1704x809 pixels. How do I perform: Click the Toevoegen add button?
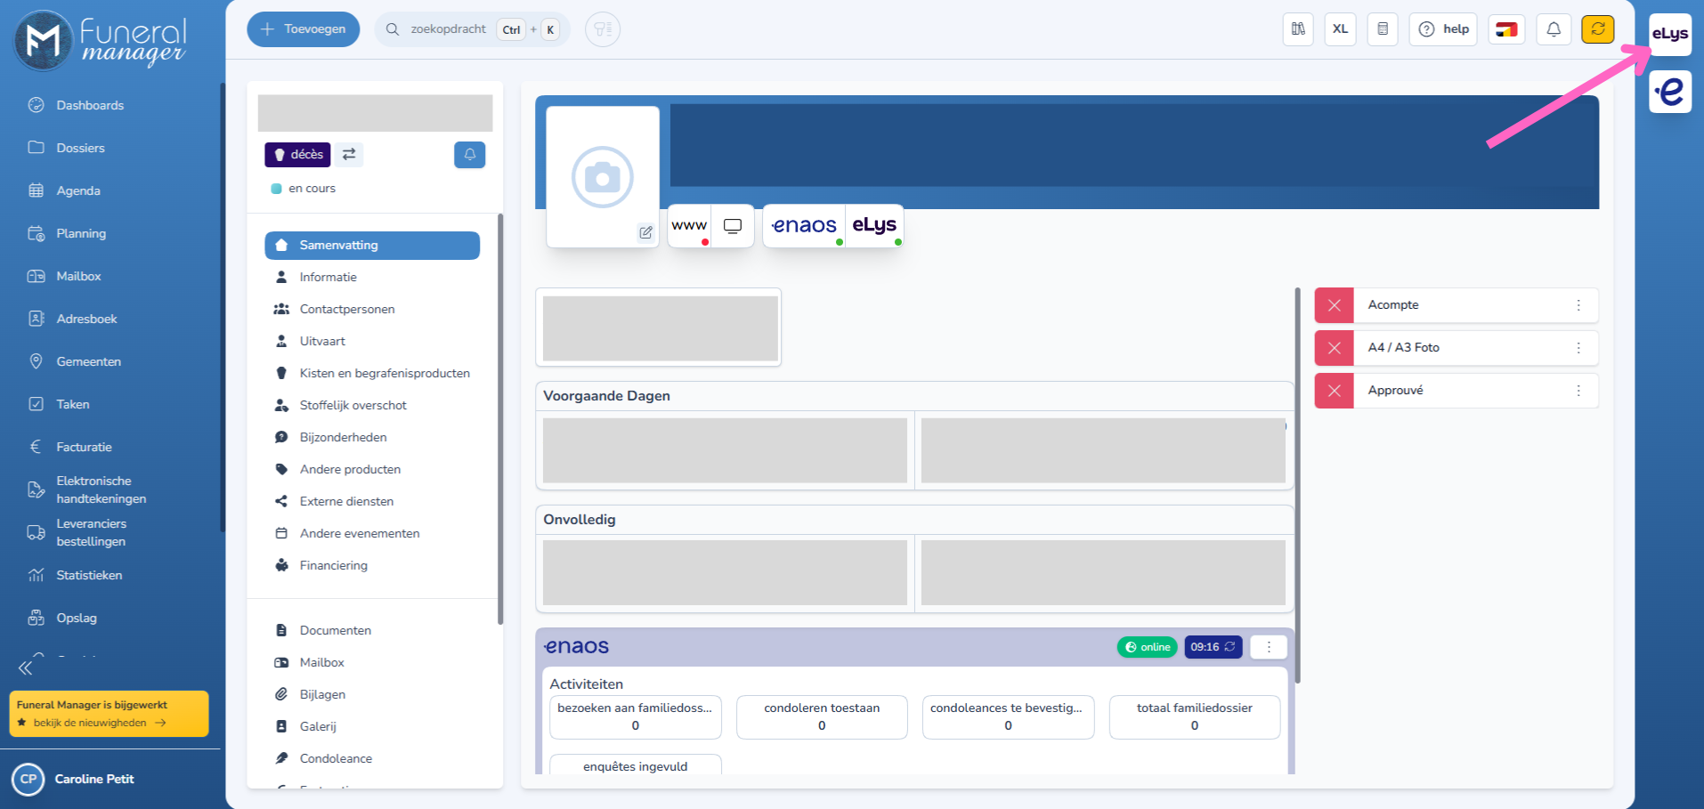click(303, 29)
